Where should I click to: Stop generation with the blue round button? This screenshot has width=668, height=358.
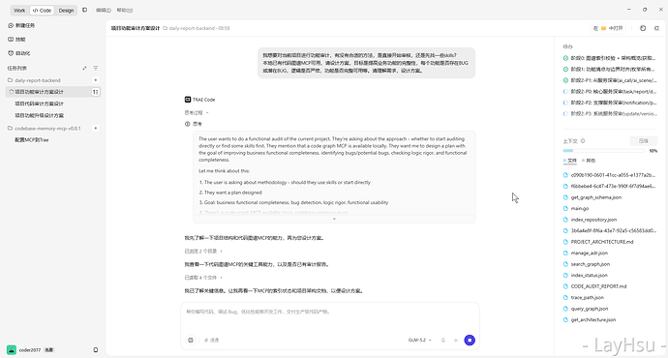click(x=470, y=341)
